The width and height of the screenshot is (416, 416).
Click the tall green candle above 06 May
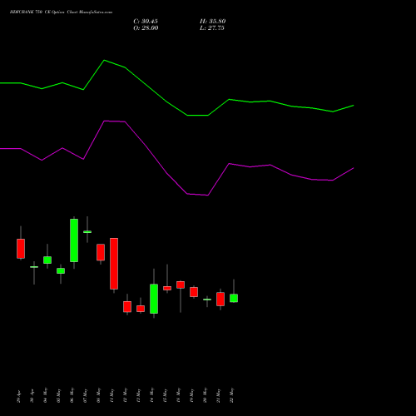(74, 240)
